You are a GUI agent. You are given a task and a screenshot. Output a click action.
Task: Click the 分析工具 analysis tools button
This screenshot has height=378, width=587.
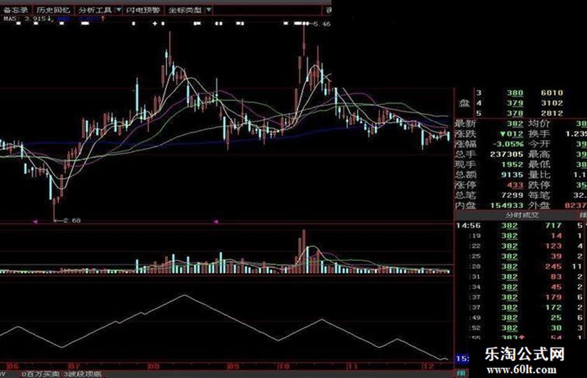tap(95, 10)
